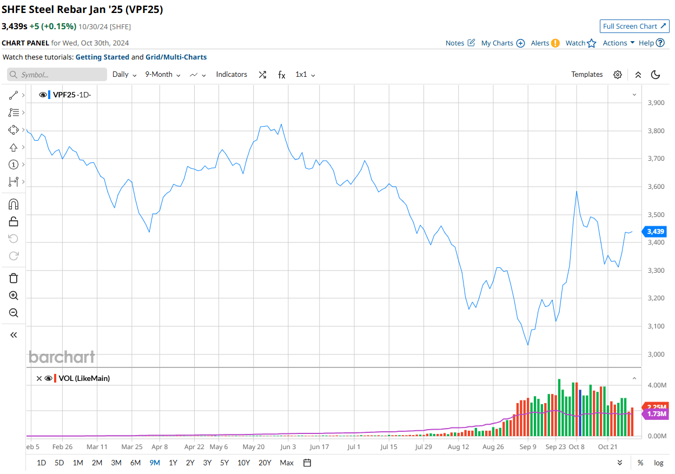The image size is (675, 474).
Task: Select the Max time range
Action: point(286,463)
